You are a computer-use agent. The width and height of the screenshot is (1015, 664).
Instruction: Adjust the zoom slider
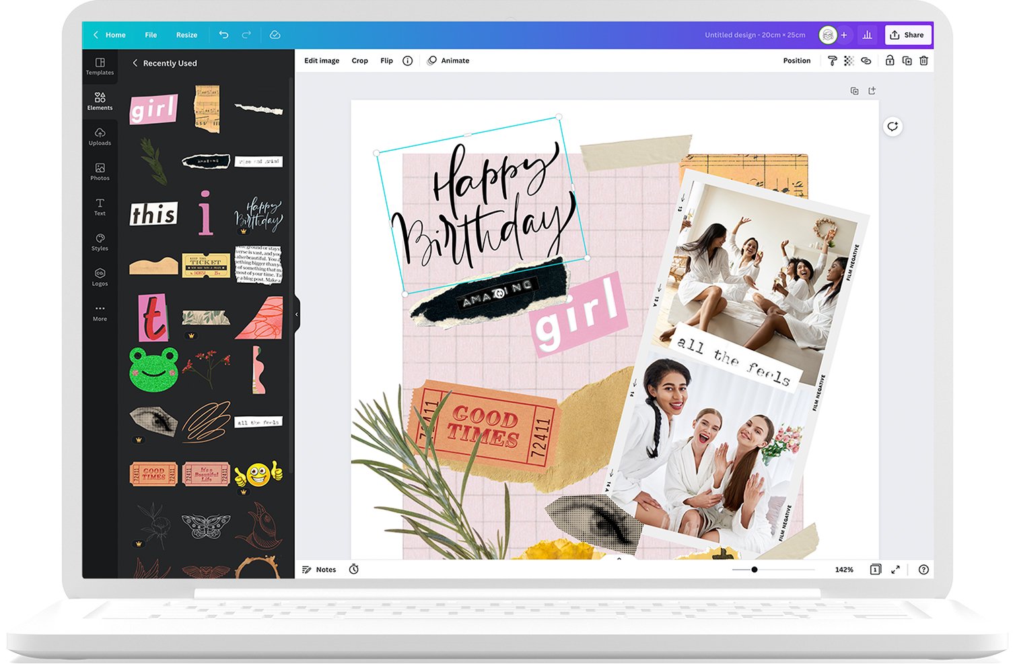(753, 569)
